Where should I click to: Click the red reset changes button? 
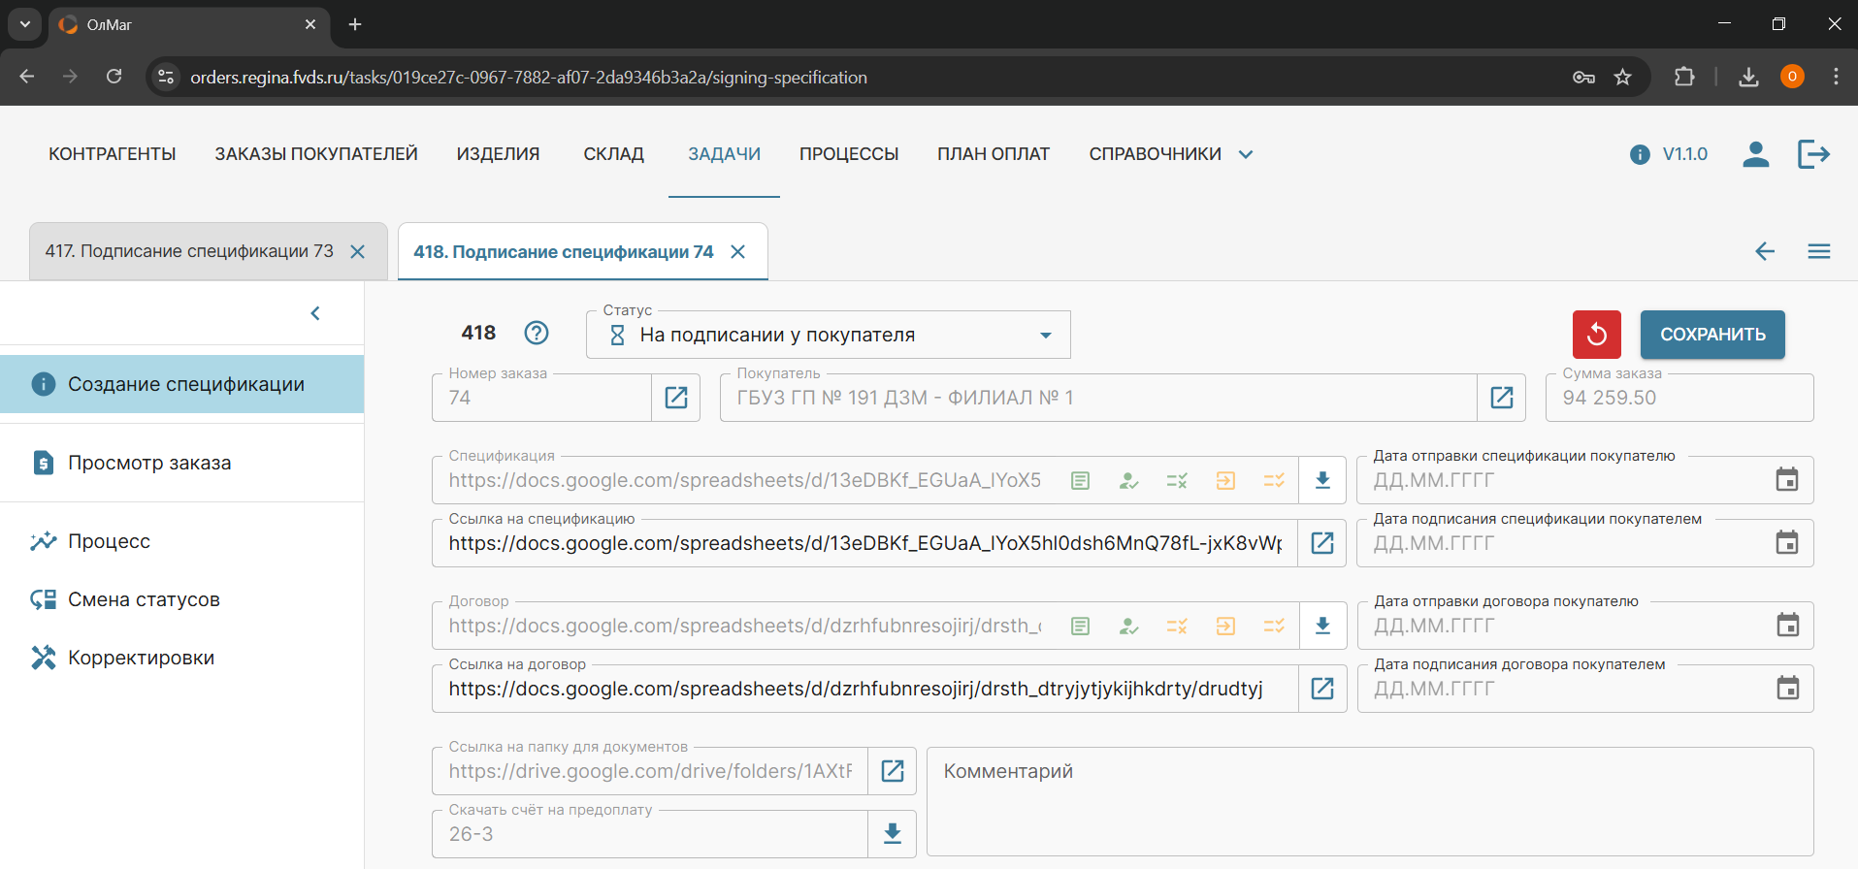coord(1596,335)
